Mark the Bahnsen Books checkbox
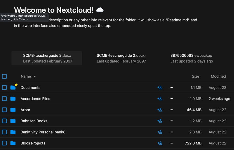234x150 pixels. tap(4, 121)
